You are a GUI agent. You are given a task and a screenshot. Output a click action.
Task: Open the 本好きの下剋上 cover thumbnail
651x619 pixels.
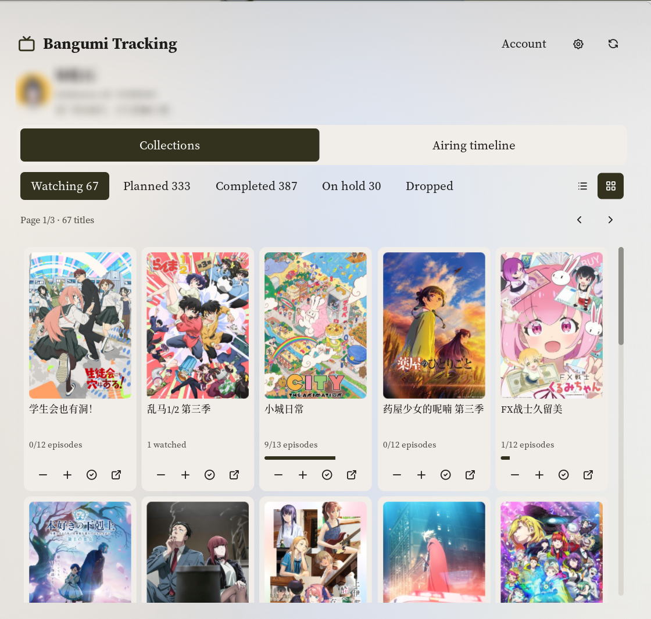80,552
